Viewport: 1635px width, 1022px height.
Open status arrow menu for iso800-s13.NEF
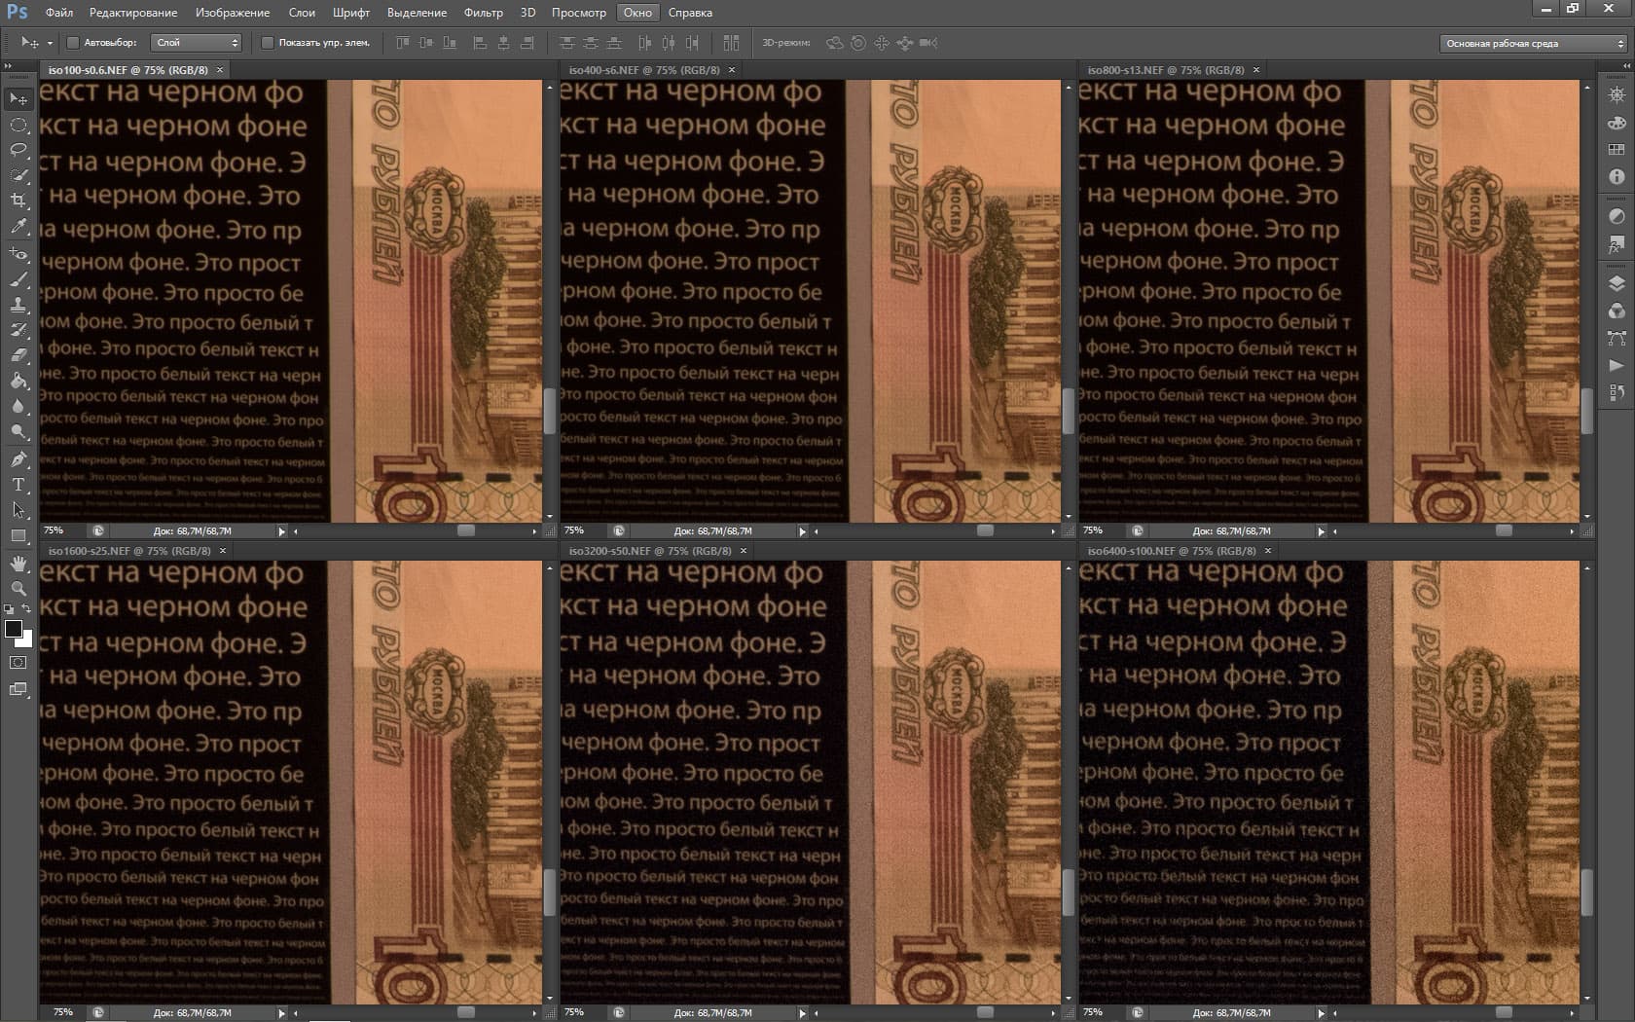point(1322,531)
